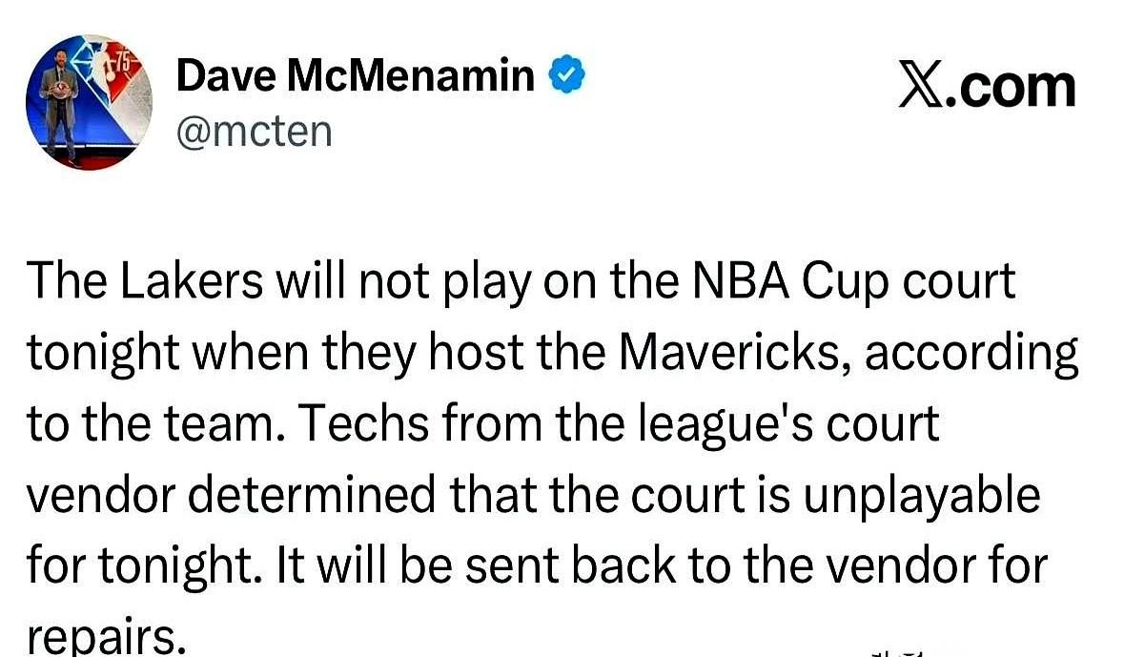Open the Dave McMenamin display name
1124x657 pixels.
[x=355, y=75]
